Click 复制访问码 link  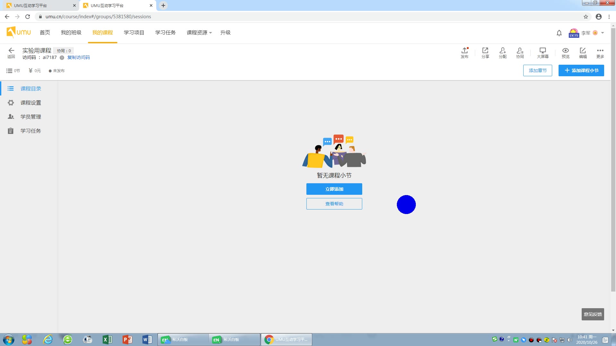click(x=78, y=58)
